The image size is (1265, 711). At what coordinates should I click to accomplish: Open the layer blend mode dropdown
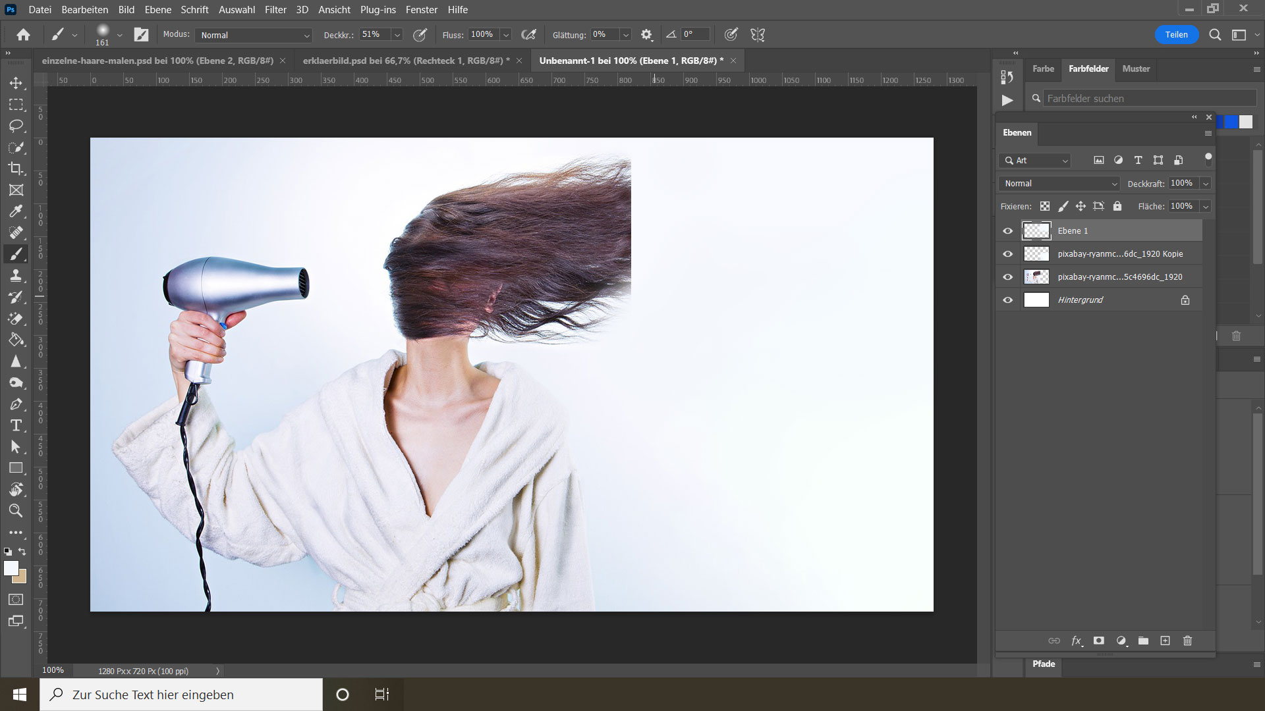(1059, 184)
